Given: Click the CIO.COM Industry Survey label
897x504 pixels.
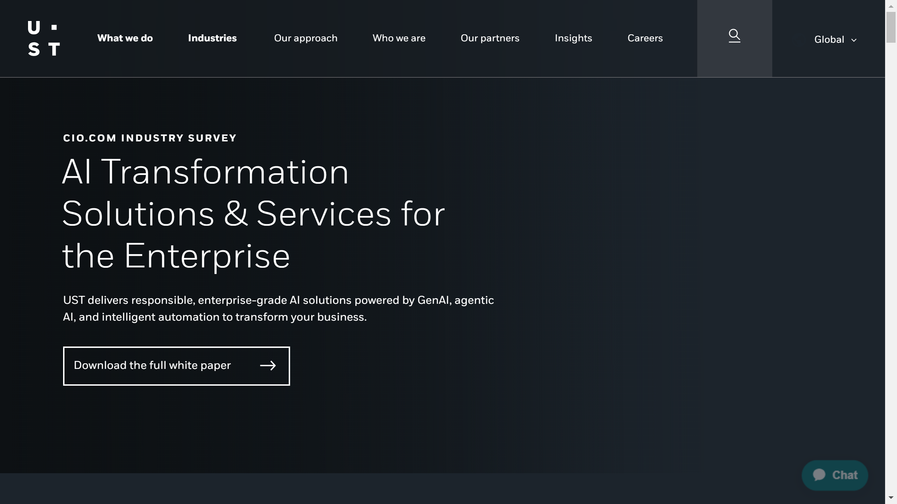Looking at the screenshot, I should click(x=150, y=138).
